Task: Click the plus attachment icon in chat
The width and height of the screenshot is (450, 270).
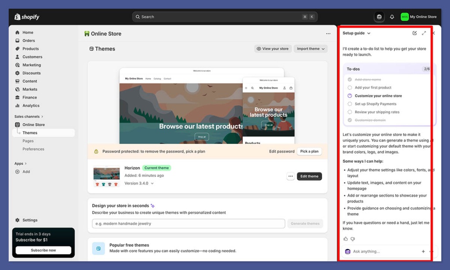Action: (x=423, y=252)
